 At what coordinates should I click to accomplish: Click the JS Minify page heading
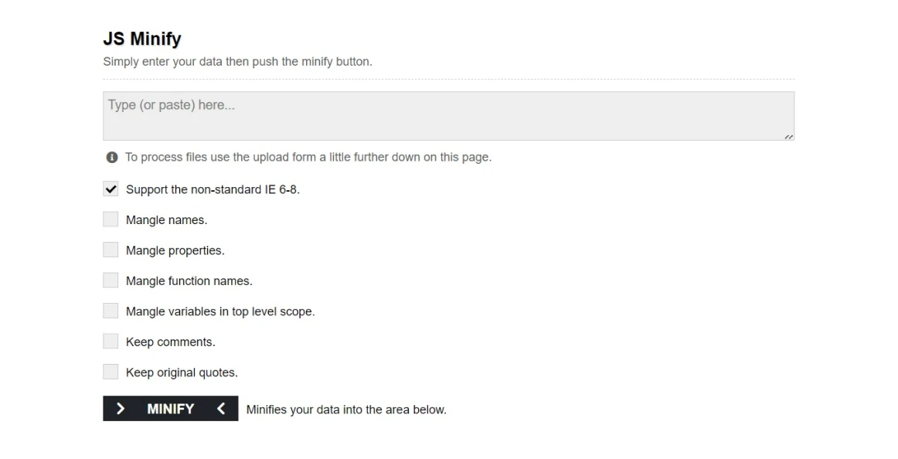(x=142, y=38)
